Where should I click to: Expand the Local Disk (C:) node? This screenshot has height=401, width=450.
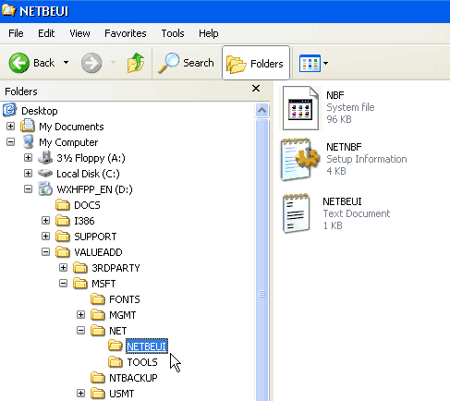pos(28,174)
